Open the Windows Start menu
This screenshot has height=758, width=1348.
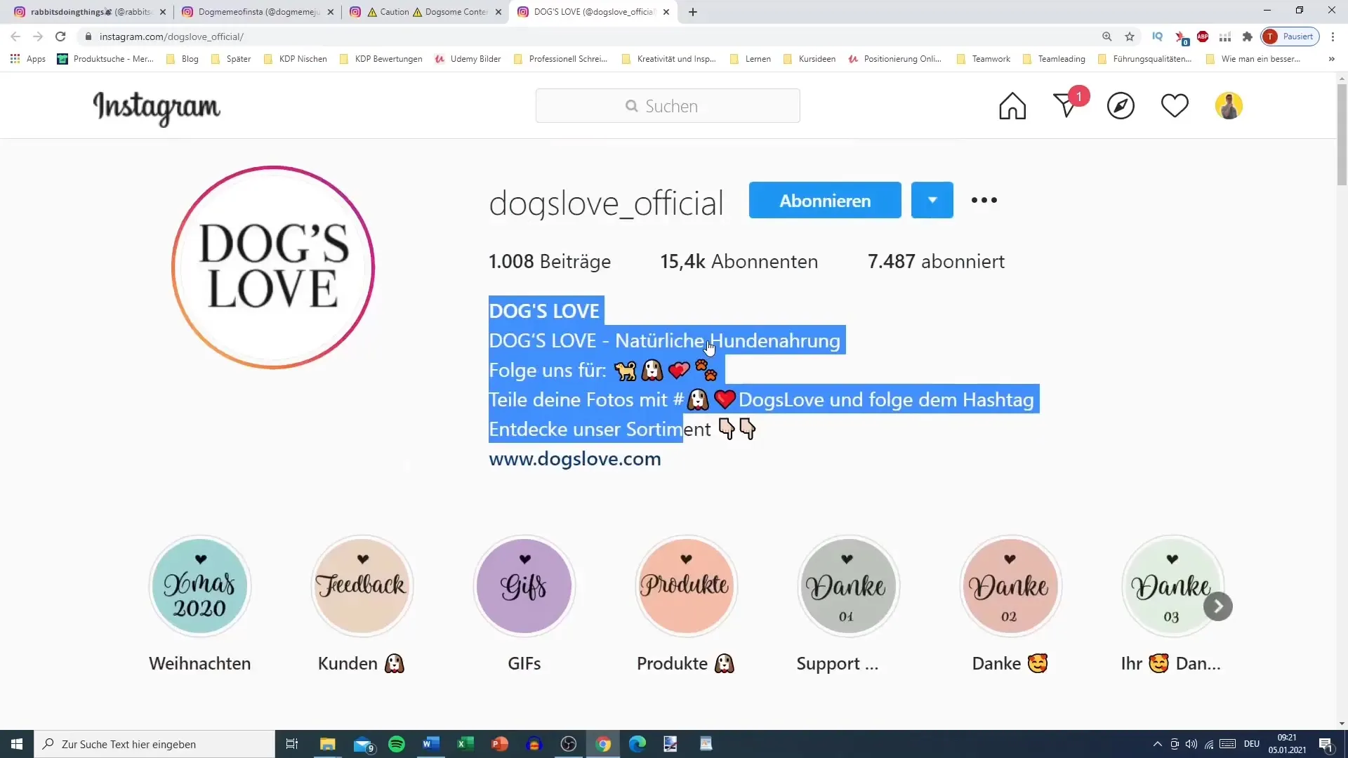tap(17, 744)
